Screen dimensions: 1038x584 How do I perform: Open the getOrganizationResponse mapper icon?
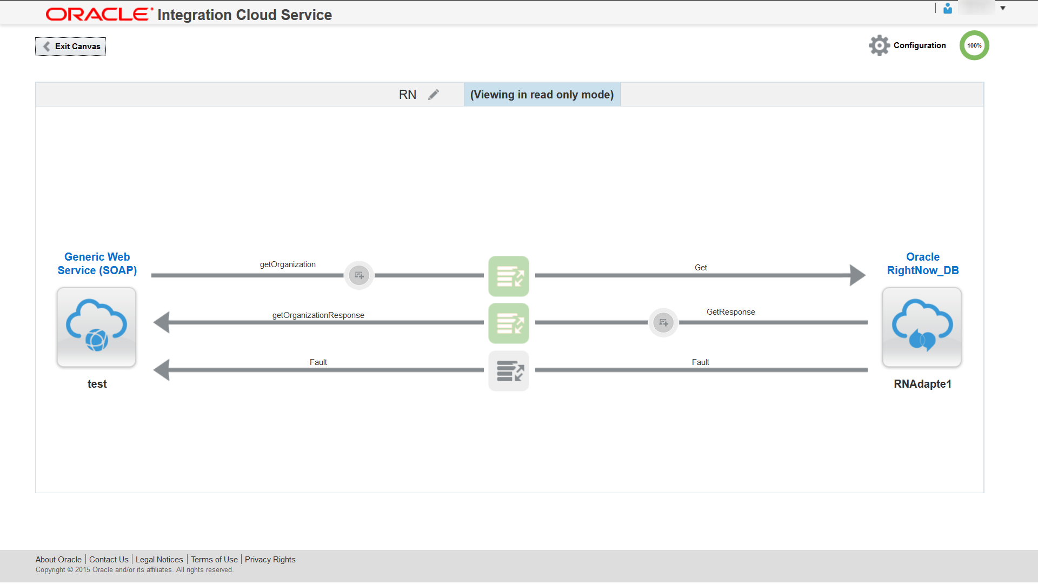pos(508,323)
